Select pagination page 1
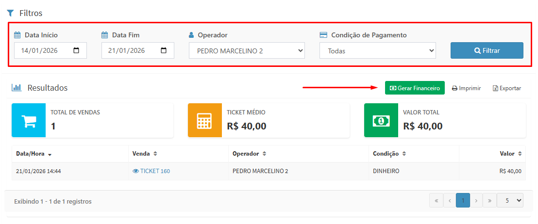The image size is (538, 224). point(463,200)
